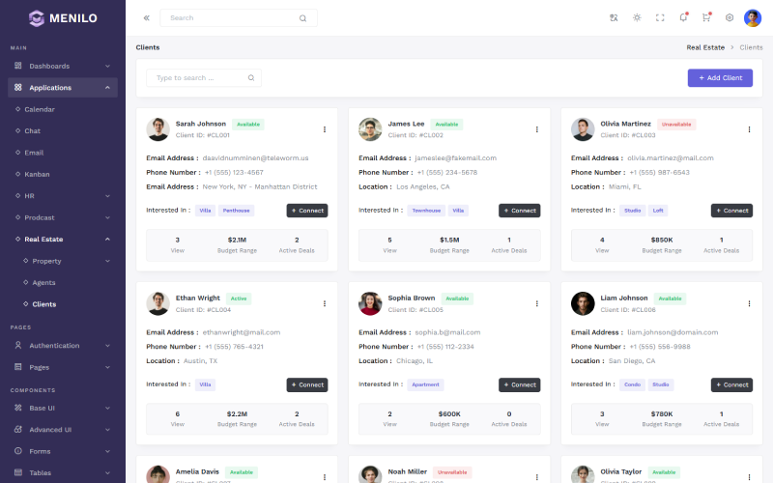Expand Pages menu chevron
The image size is (773, 483).
(107, 367)
